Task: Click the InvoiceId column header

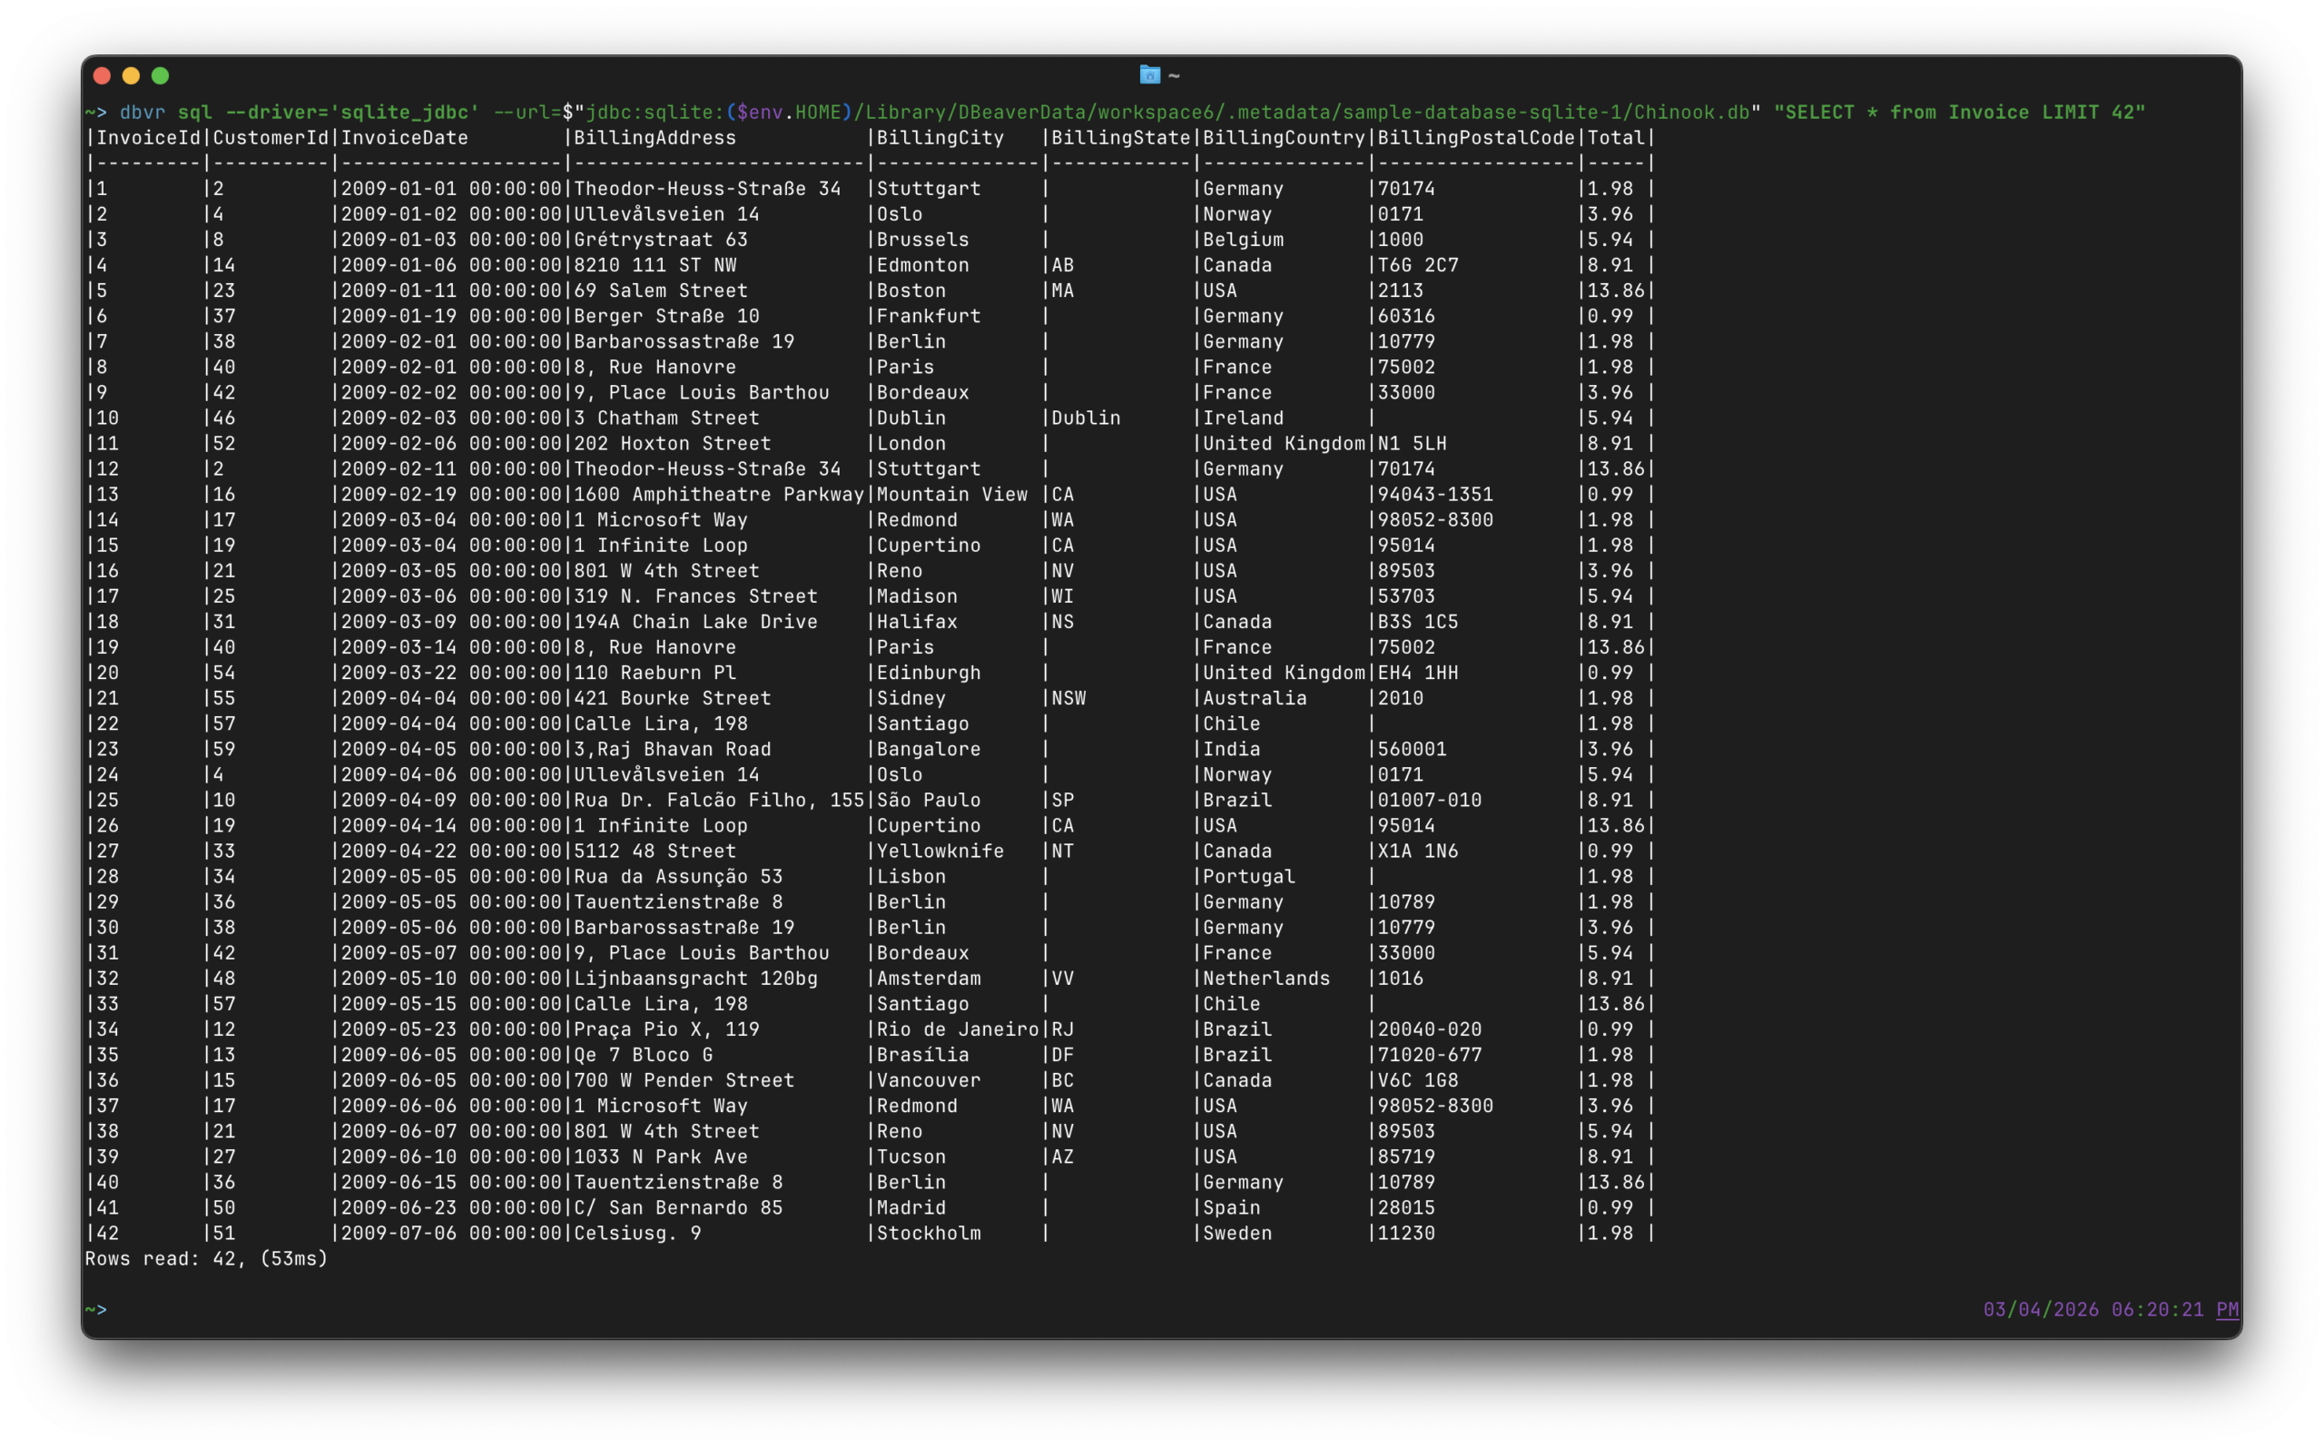Action: click(x=148, y=138)
